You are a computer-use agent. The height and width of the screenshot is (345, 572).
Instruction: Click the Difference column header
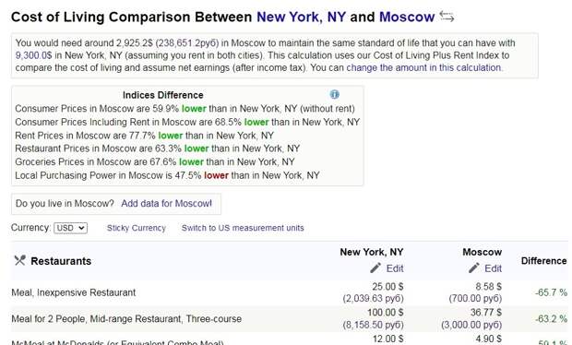(x=543, y=261)
